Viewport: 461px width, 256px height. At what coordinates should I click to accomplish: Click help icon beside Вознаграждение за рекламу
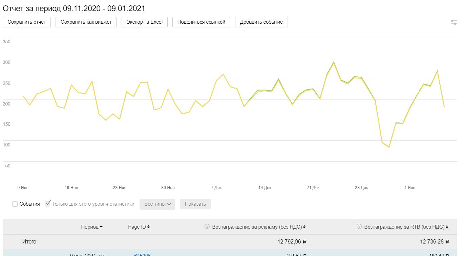[207, 227]
